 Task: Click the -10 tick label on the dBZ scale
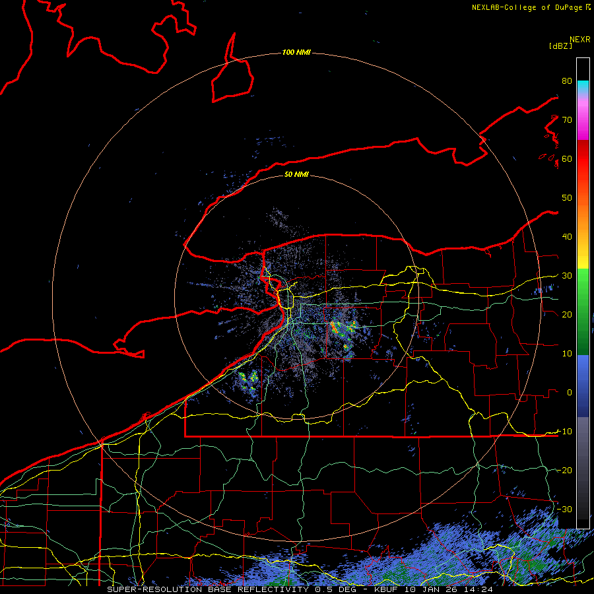click(x=564, y=431)
